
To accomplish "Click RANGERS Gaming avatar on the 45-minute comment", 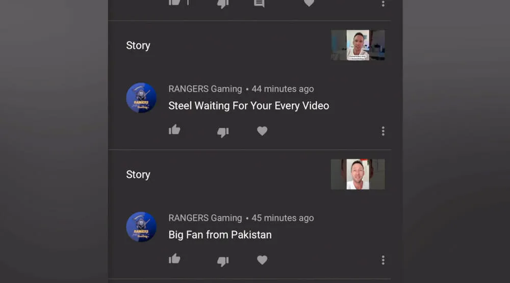I will point(141,227).
